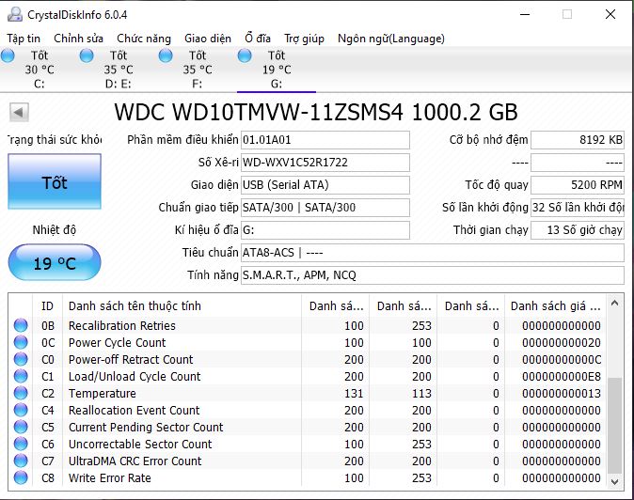Click the blue status orb for drive D: E:
Viewport: 634px width, 500px height.
tap(87, 55)
